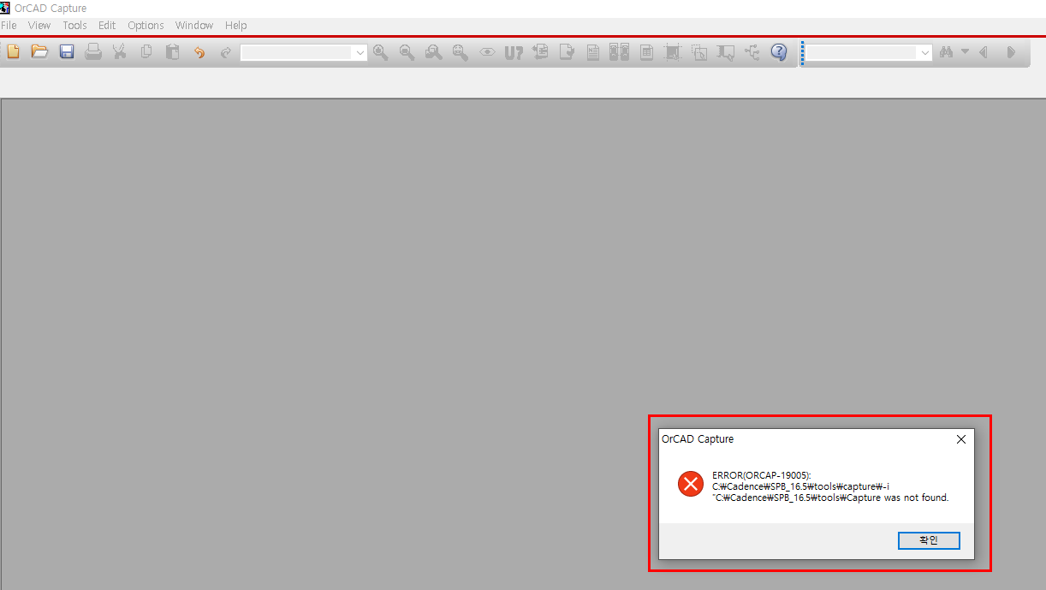This screenshot has width=1046, height=590.
Task: Undo the last action
Action: [199, 52]
